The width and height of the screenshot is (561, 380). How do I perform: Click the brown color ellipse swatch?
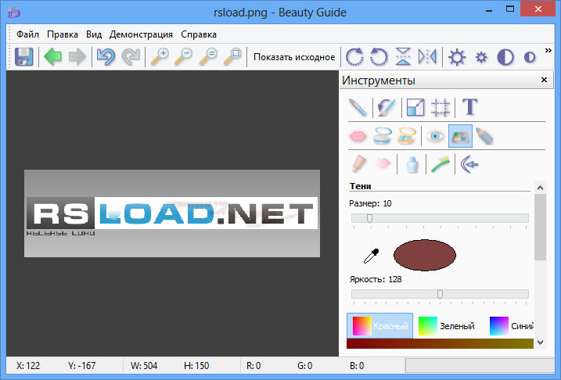click(x=425, y=255)
